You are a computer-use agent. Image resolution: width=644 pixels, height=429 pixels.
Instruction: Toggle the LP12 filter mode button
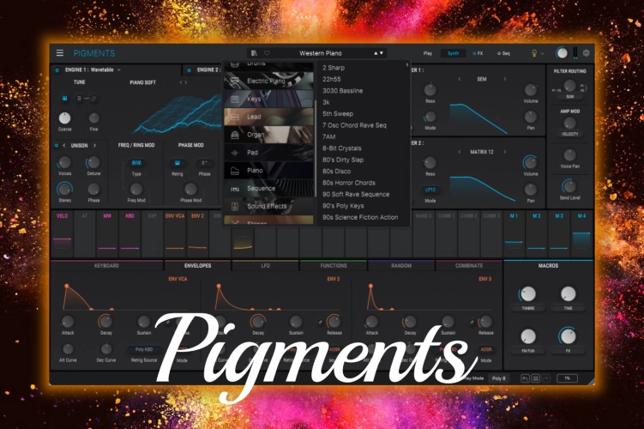pos(430,190)
